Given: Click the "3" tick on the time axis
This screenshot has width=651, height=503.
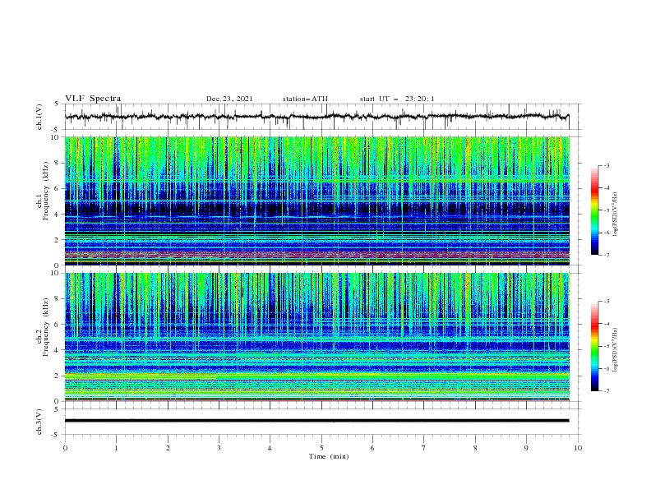Looking at the screenshot, I should point(219,448).
